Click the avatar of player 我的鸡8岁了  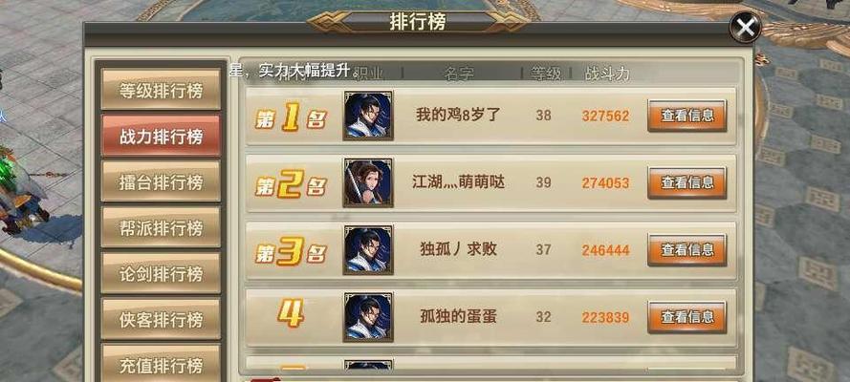368,116
